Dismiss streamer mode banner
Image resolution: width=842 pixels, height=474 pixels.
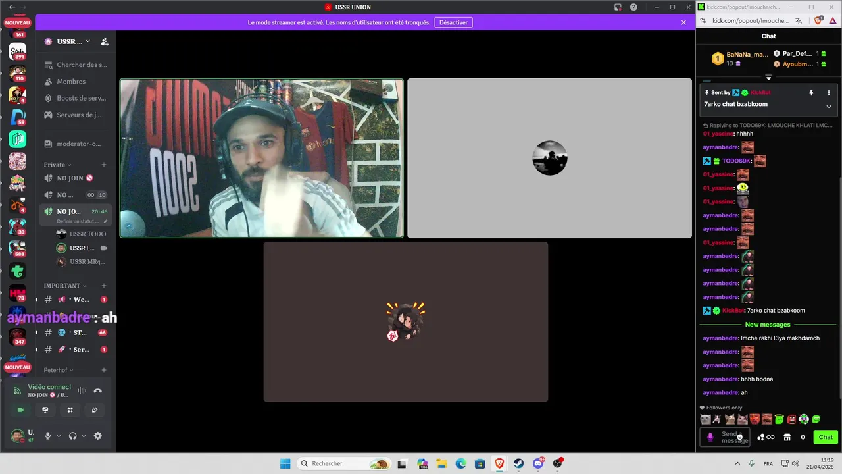pyautogui.click(x=683, y=22)
